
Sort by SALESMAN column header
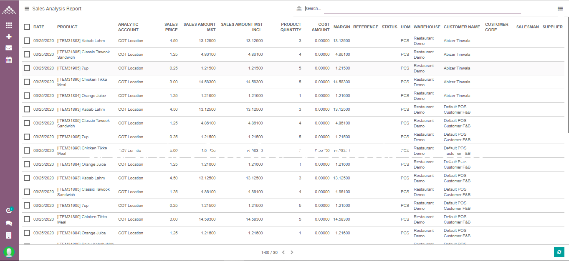tap(528, 27)
